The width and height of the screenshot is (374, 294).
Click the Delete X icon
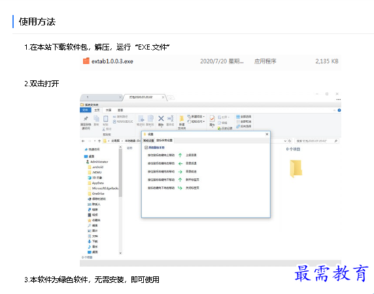pyautogui.click(x=161, y=118)
